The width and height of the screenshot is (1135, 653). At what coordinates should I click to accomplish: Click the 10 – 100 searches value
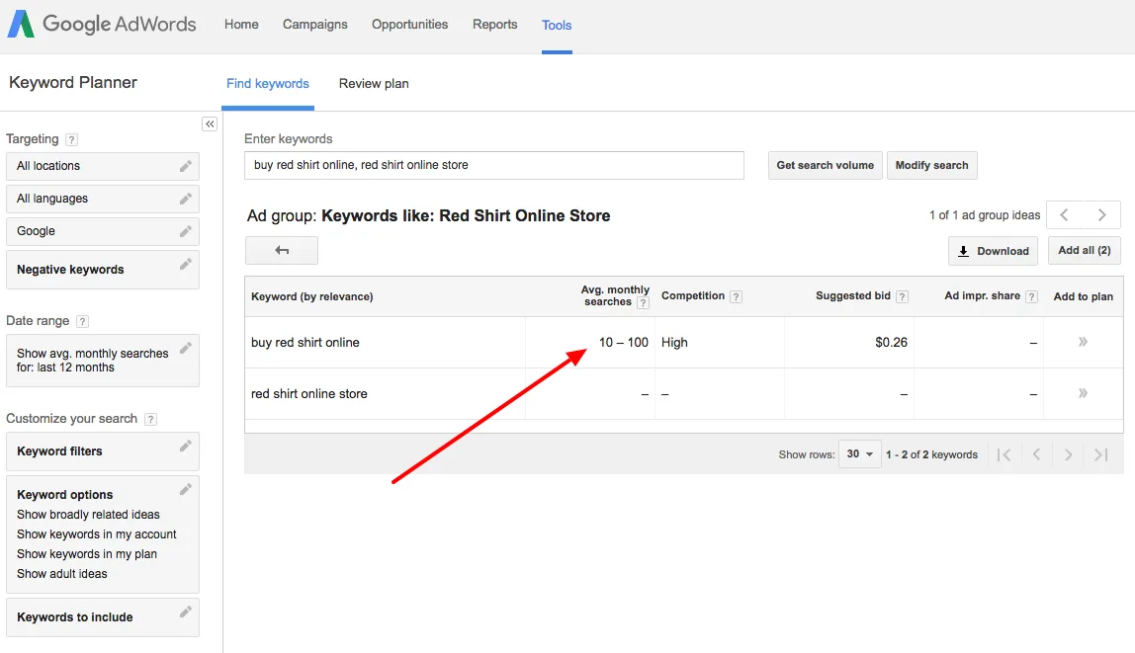pos(623,342)
